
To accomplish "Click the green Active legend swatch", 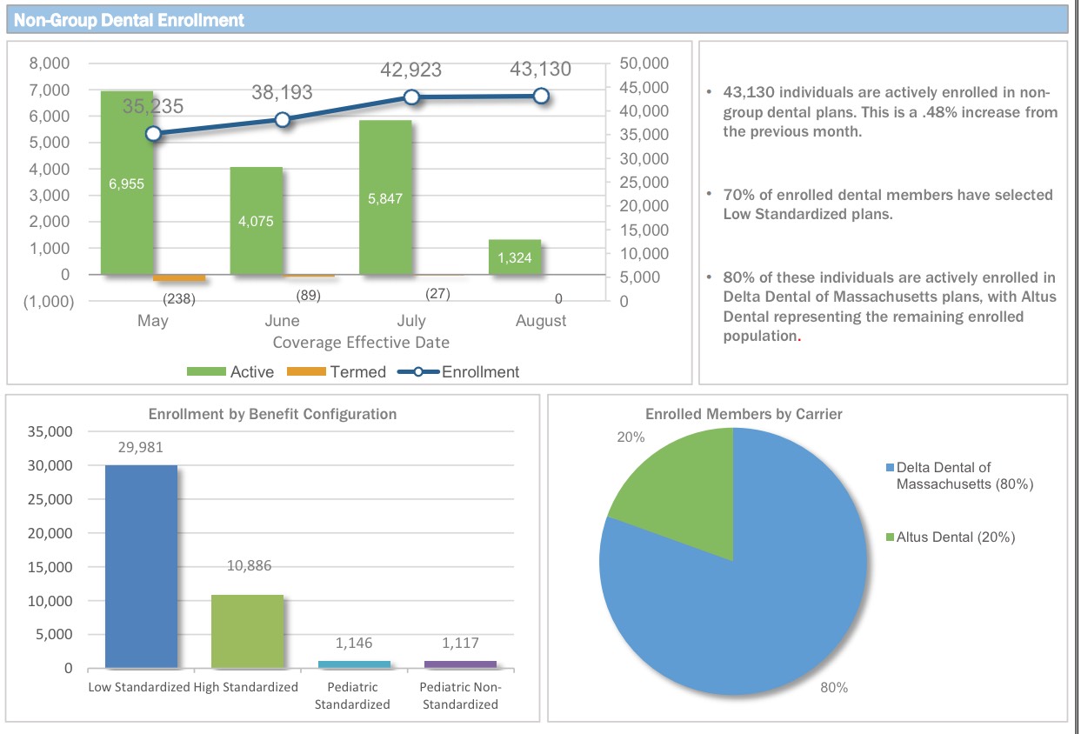I will pyautogui.click(x=206, y=372).
